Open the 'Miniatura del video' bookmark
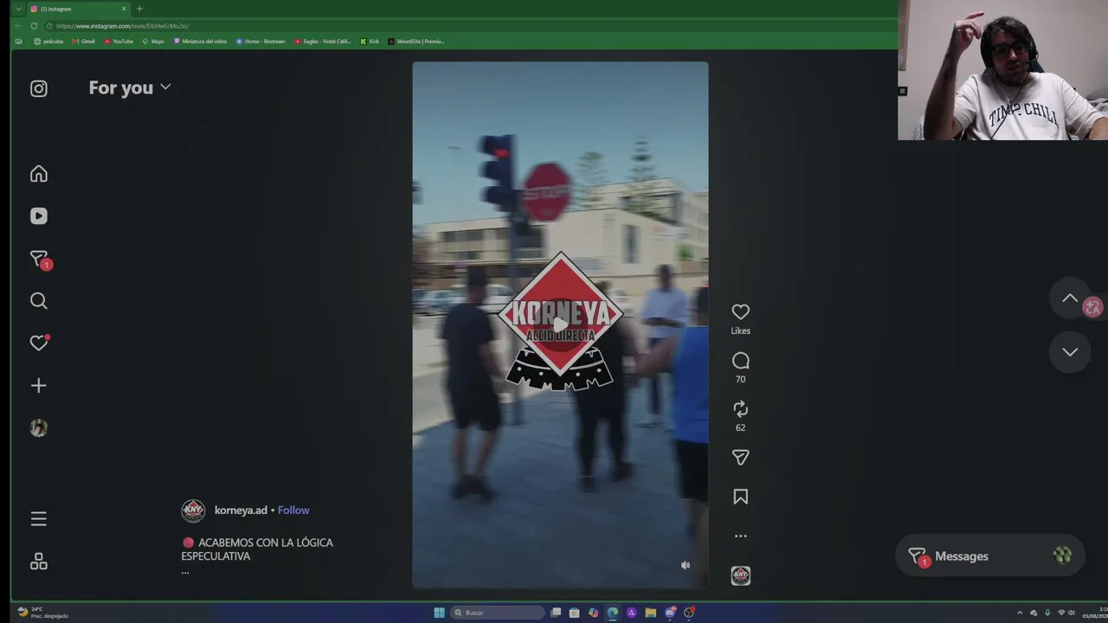 pyautogui.click(x=200, y=42)
